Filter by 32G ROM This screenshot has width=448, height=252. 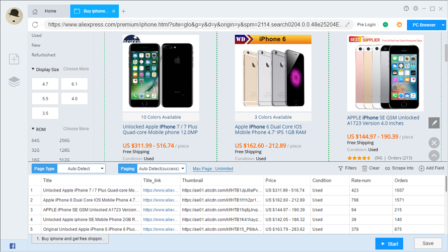pyautogui.click(x=35, y=150)
